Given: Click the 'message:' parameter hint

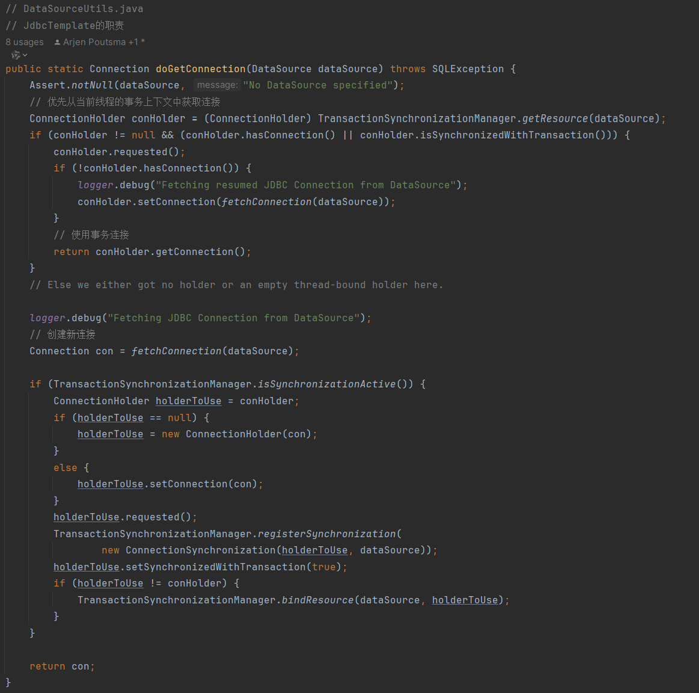Looking at the screenshot, I should (x=218, y=85).
